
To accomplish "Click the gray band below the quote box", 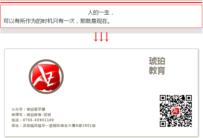I will tap(101, 31).
